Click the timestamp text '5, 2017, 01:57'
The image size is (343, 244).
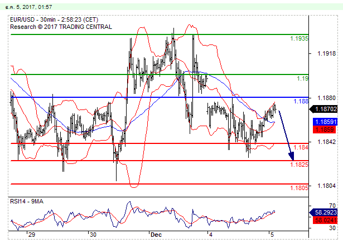coord(34,7)
